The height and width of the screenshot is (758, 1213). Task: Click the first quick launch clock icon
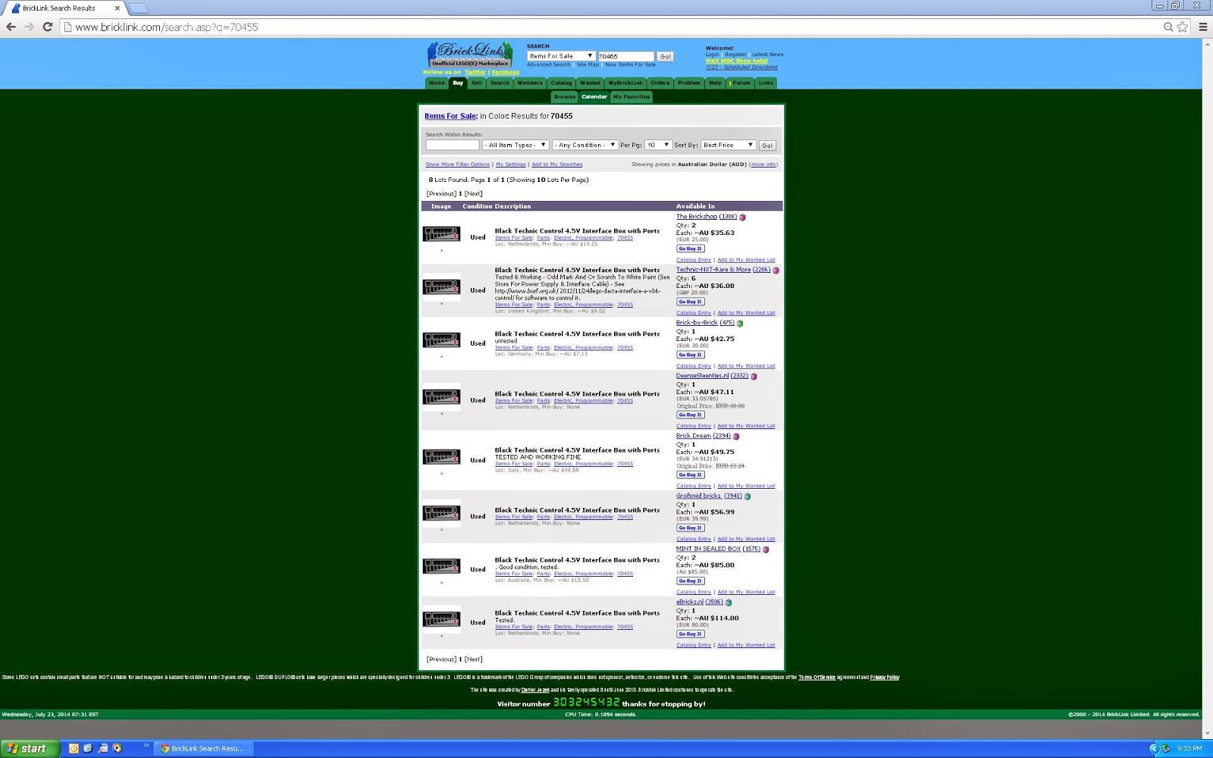74,748
